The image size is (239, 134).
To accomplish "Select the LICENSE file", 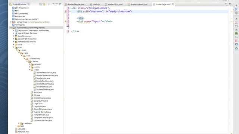I will point(22,129).
